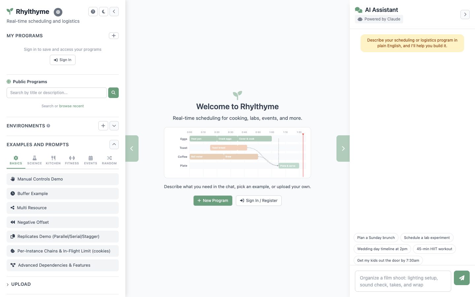The image size is (475, 297).
Task: Click the left carousel arrow
Action: (132, 148)
